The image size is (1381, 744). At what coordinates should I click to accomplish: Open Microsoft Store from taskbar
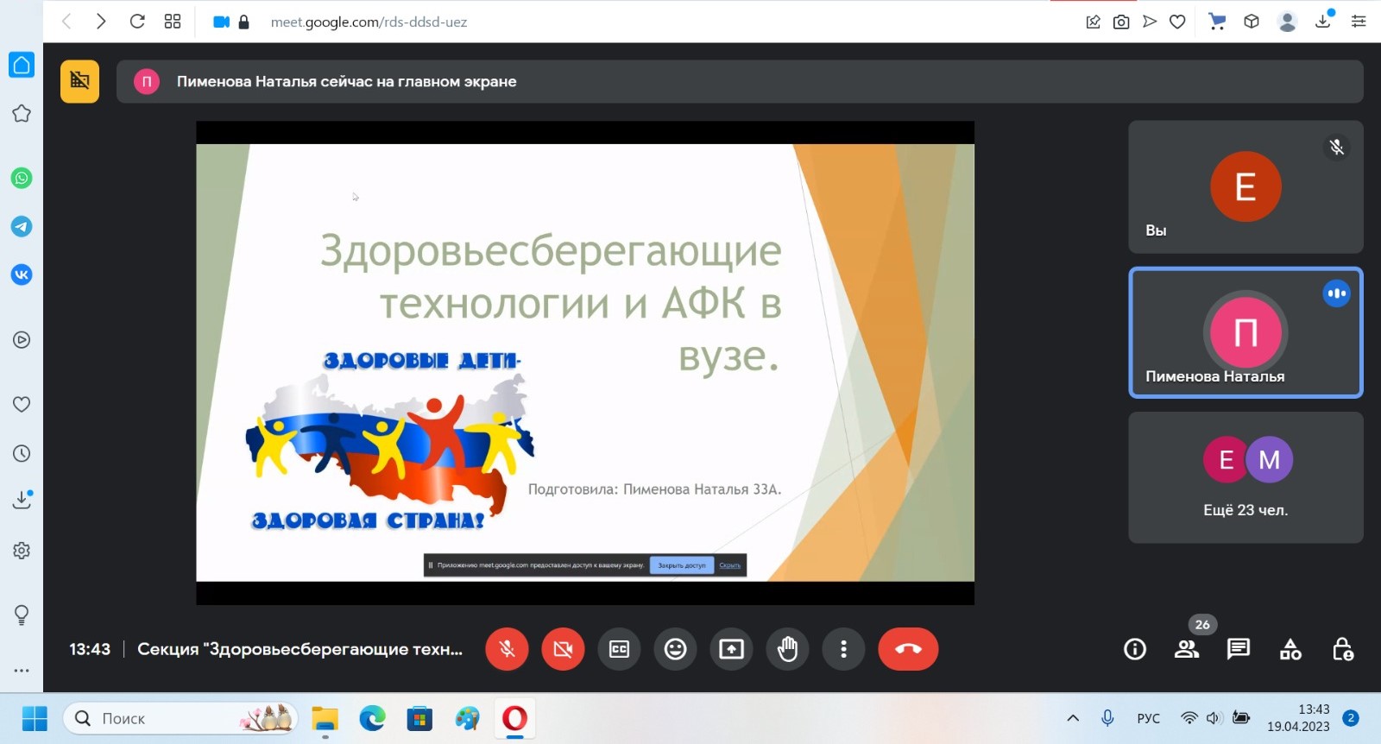point(419,718)
